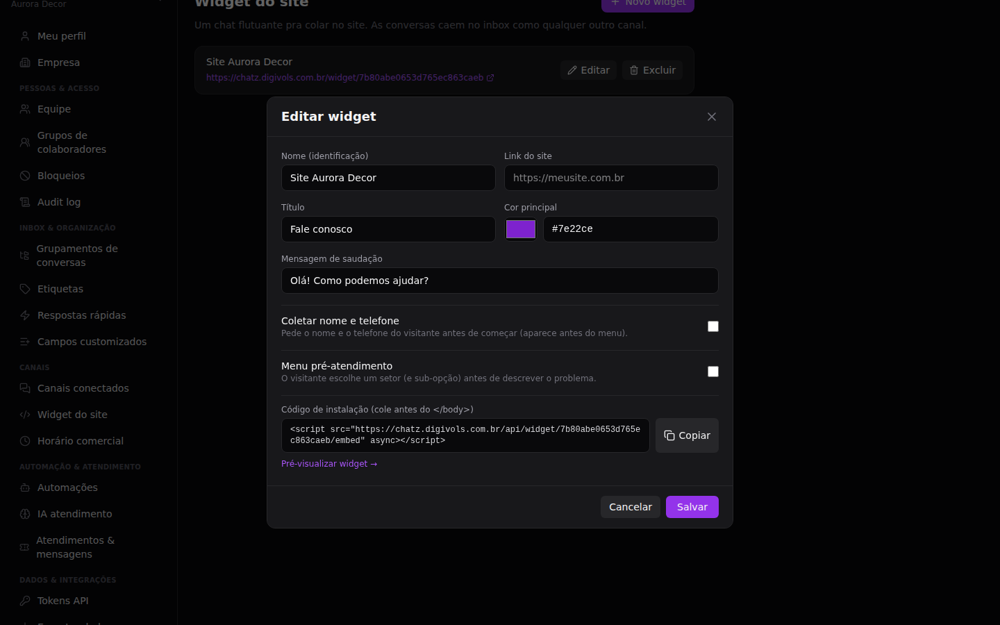1000x625 pixels.
Task: Click the Respostas rápidas lightning icon
Action: (x=25, y=315)
